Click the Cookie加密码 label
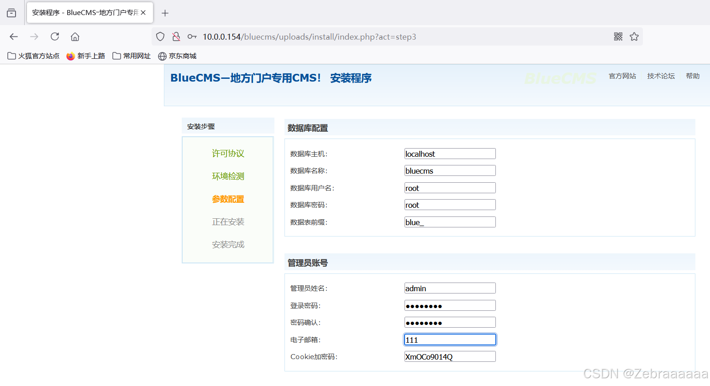This screenshot has width=710, height=386. click(314, 357)
